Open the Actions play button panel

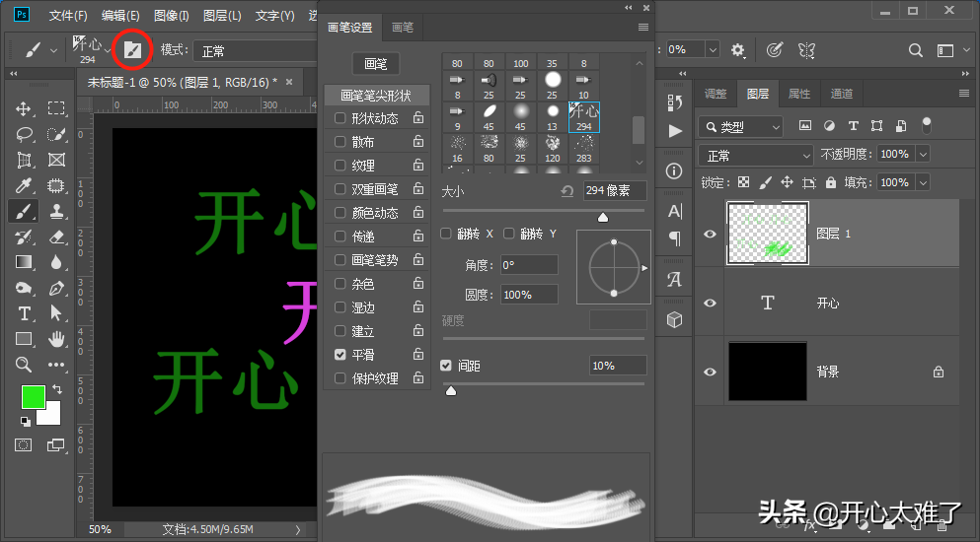(675, 131)
